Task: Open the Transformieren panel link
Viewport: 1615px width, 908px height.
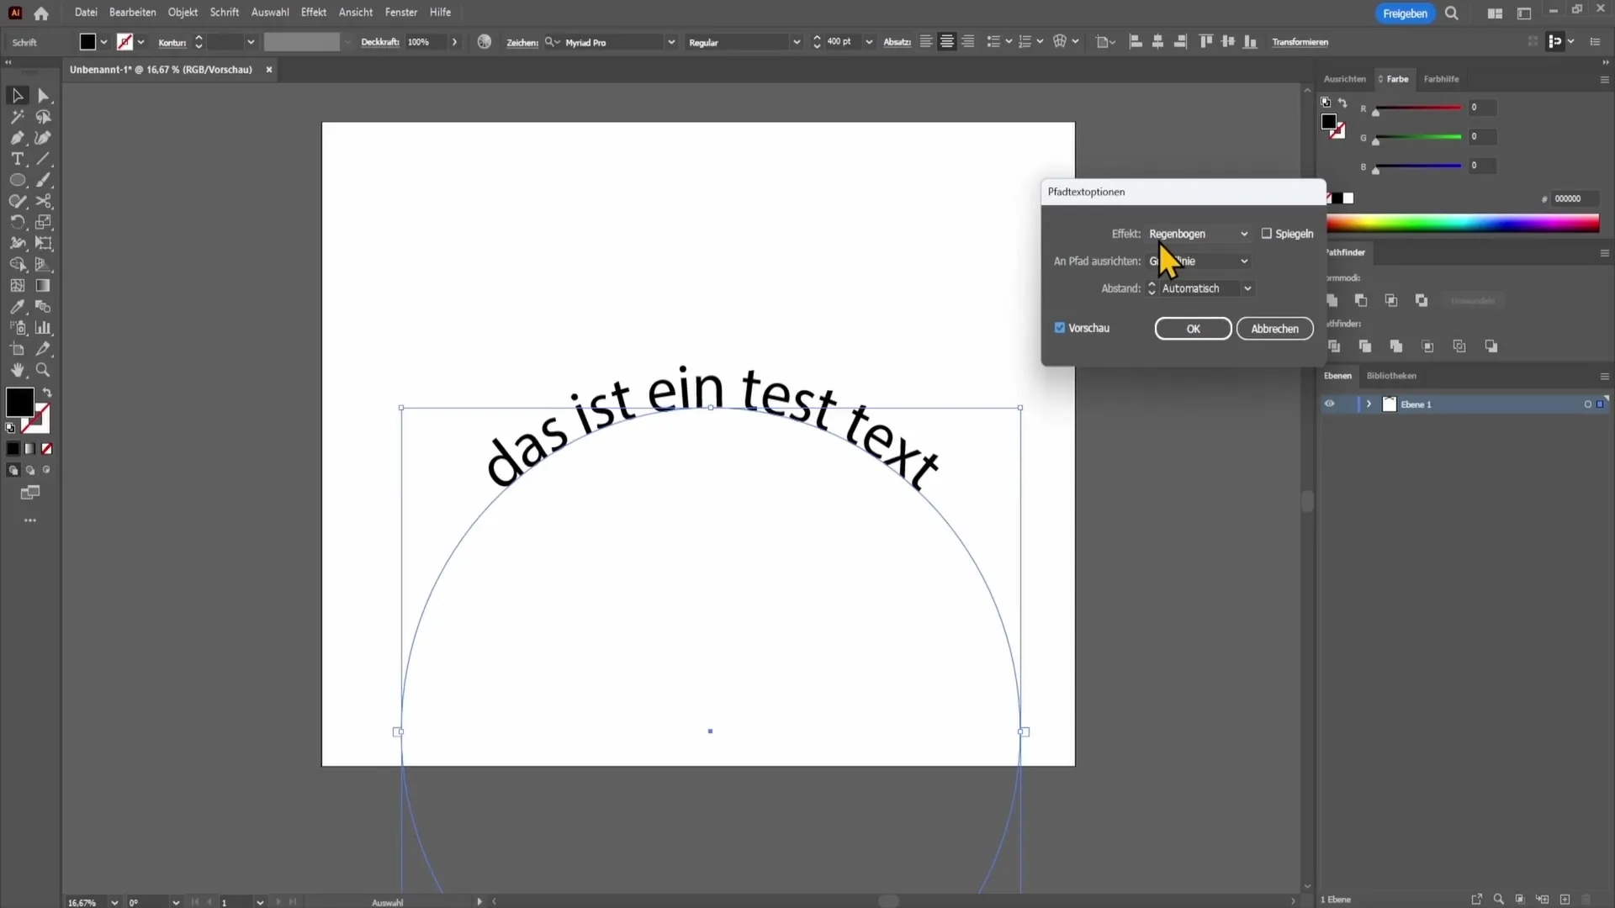Action: click(1300, 42)
